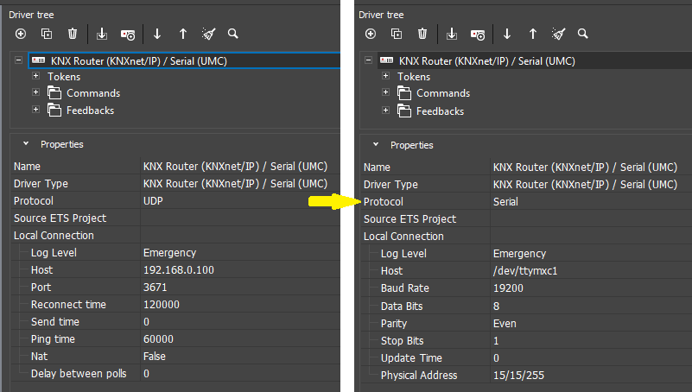Viewport: 692px width, 392px height.
Task: Click the add driver plus icon in right panel
Action: pyautogui.click(x=371, y=34)
